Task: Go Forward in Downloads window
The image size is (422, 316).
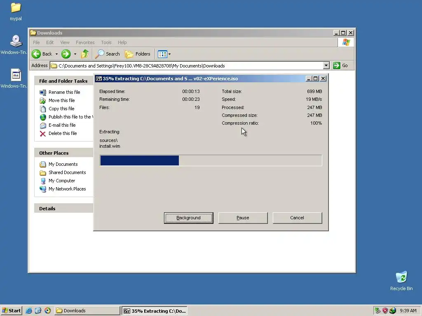Action: [x=66, y=54]
